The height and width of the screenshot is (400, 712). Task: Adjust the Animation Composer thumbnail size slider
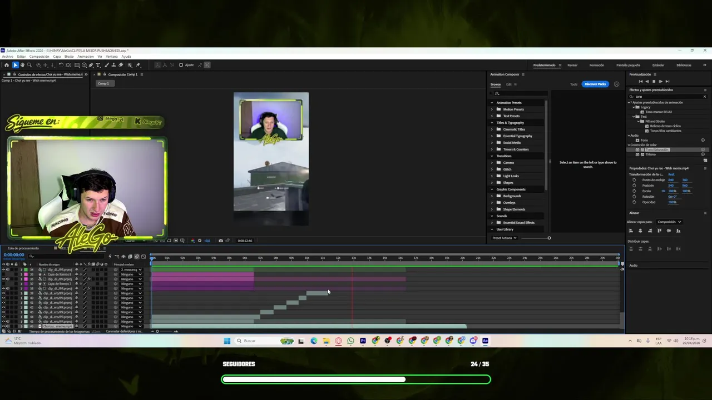click(536, 238)
